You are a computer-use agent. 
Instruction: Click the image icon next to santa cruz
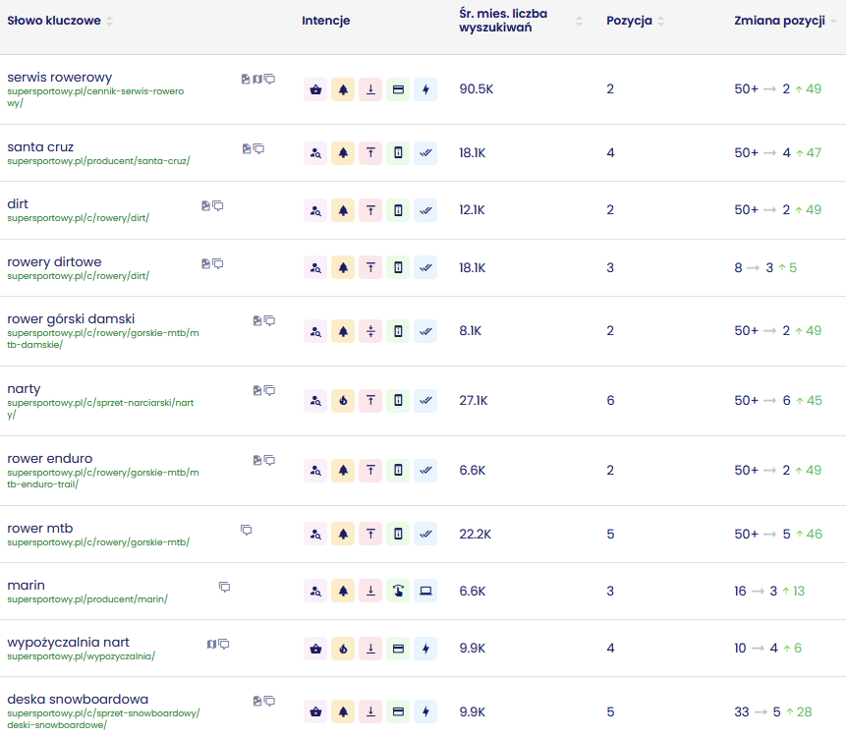pyautogui.click(x=247, y=148)
